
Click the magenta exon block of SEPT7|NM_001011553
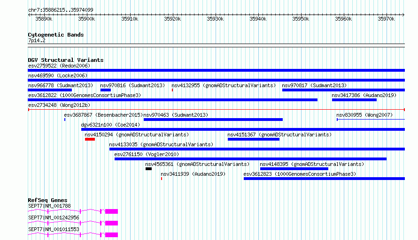tap(111, 235)
